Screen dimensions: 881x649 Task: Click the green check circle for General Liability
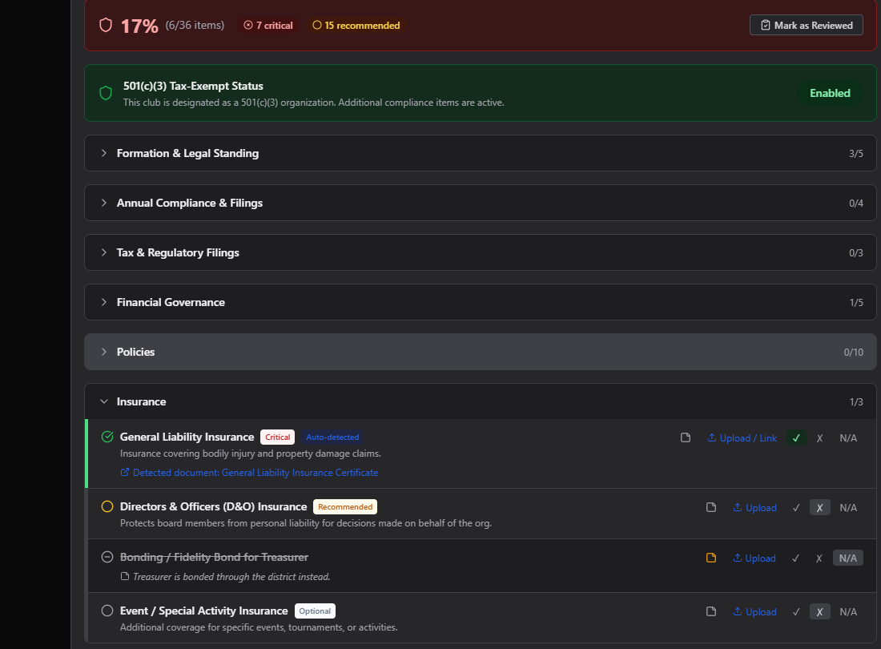pyautogui.click(x=107, y=437)
